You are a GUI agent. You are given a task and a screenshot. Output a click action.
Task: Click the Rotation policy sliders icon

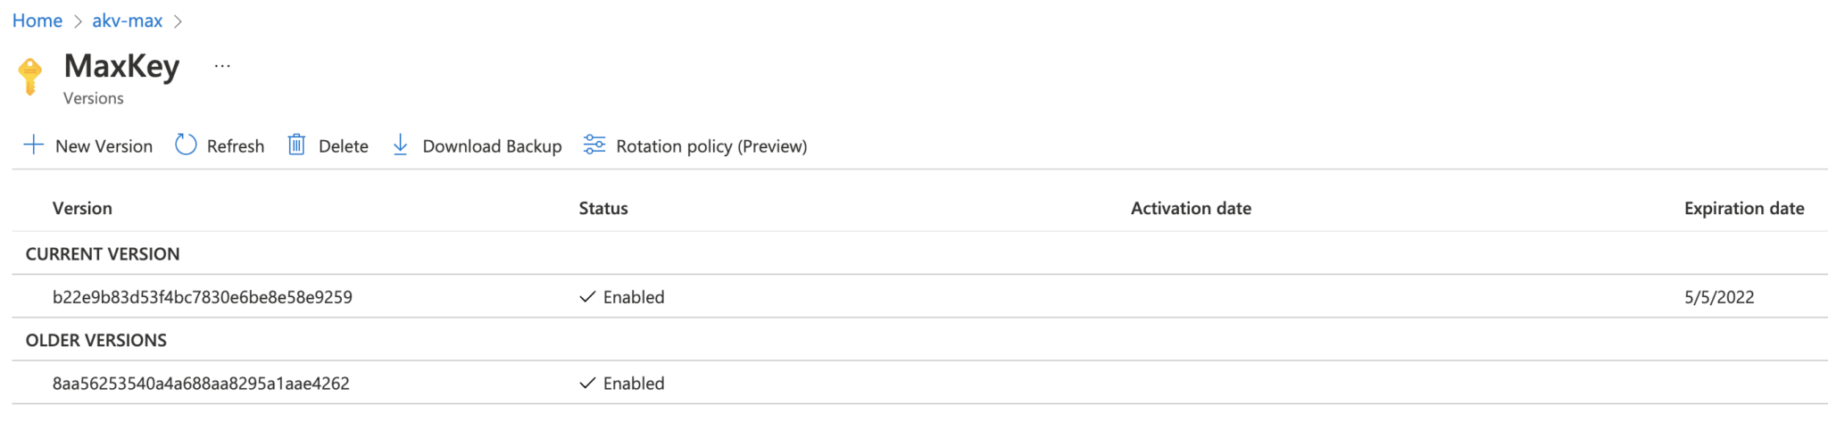(594, 145)
